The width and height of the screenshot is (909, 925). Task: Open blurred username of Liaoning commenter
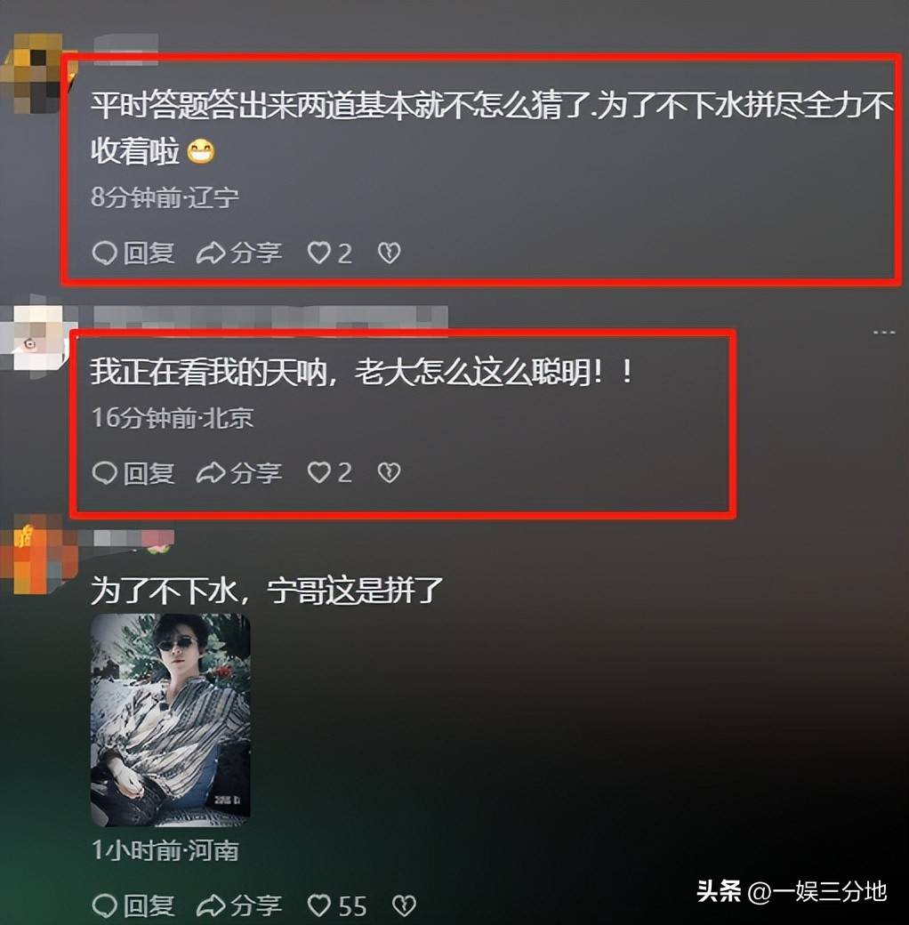[x=125, y=47]
